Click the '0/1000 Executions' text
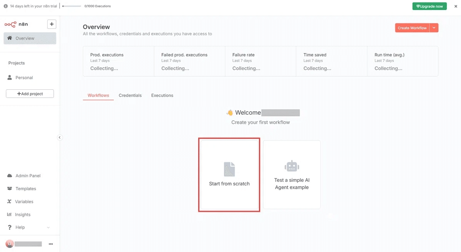Image resolution: width=461 pixels, height=252 pixels. 98,6
